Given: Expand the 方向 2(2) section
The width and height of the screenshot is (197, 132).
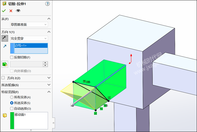Looking at the screenshot, I should [x=49, y=78].
